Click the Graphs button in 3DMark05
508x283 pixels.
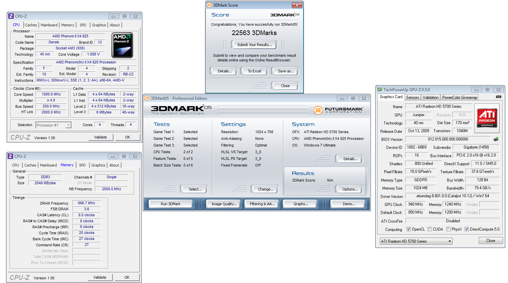pos(301,204)
